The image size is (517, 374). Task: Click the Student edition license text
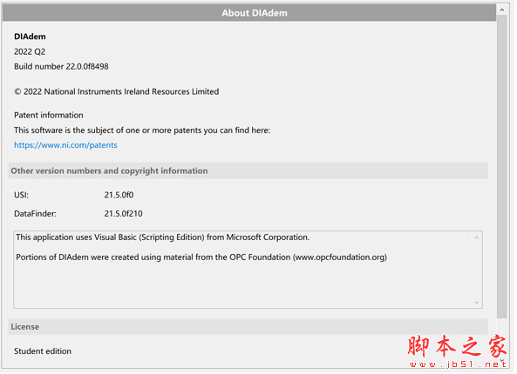43,352
